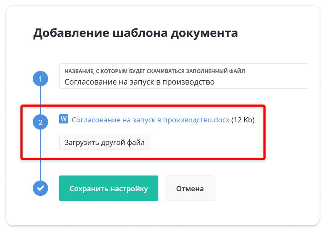This screenshot has height=232, width=326.
Task: Click the line between step 2 and checkmark
Action: pos(40,155)
